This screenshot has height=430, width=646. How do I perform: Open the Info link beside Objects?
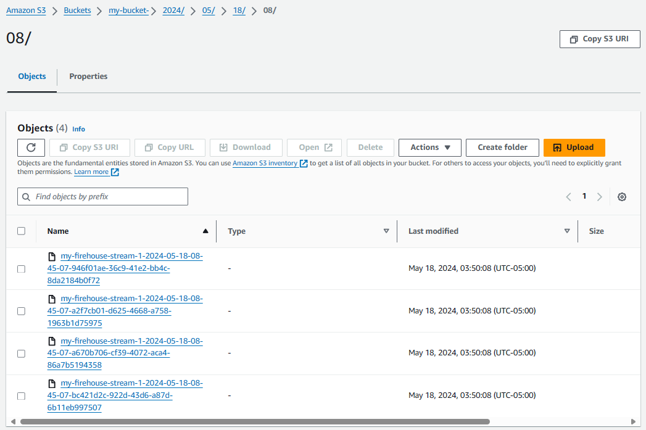[79, 129]
